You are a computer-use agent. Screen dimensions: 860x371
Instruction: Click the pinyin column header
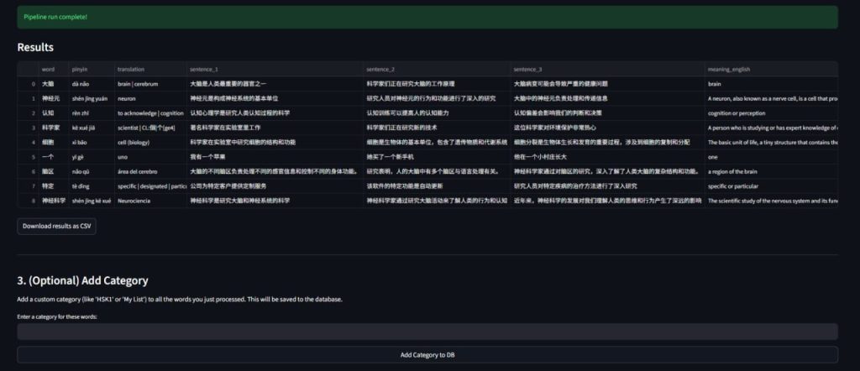[x=80, y=69]
